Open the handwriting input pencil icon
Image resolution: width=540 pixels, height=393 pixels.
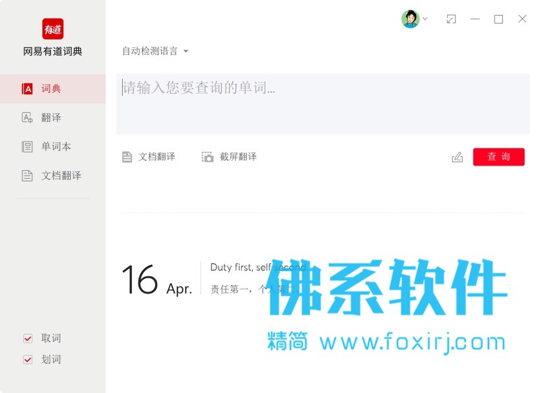pos(457,157)
